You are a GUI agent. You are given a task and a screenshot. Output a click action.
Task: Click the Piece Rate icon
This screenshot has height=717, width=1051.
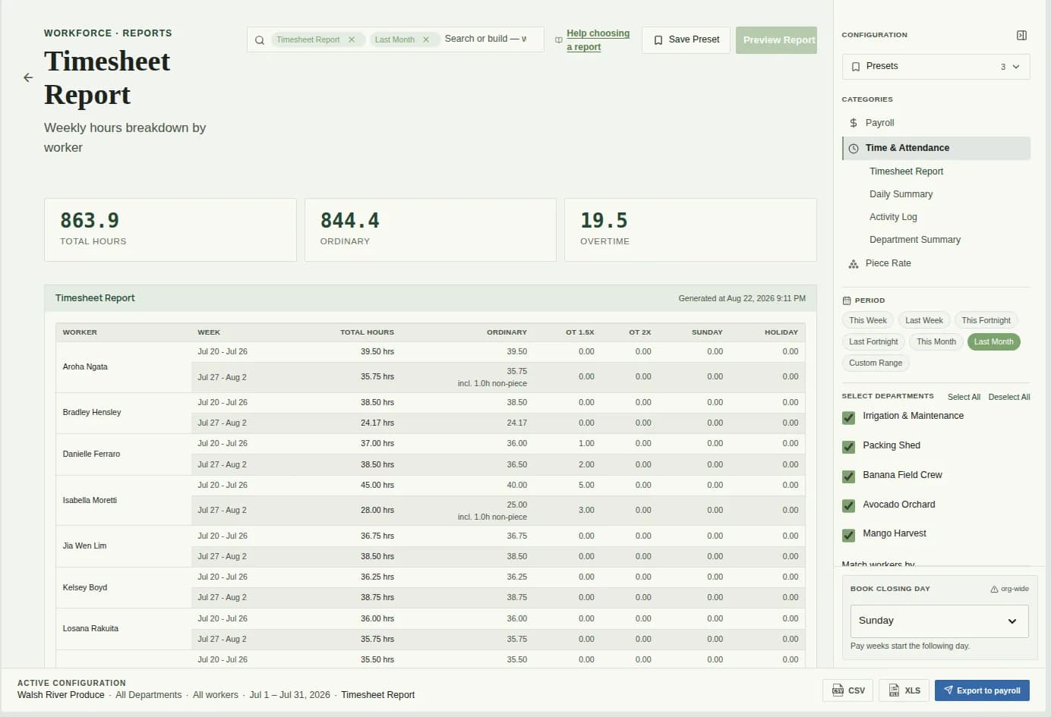tap(854, 264)
